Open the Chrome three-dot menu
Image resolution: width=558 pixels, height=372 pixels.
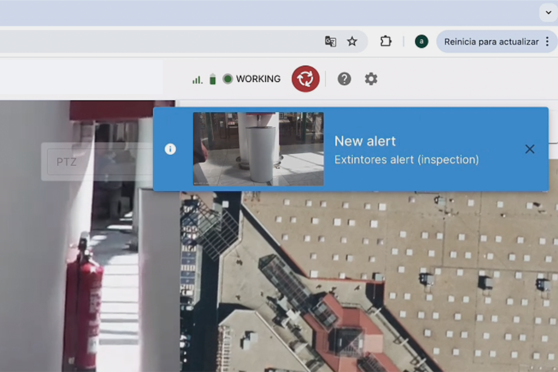(x=547, y=42)
